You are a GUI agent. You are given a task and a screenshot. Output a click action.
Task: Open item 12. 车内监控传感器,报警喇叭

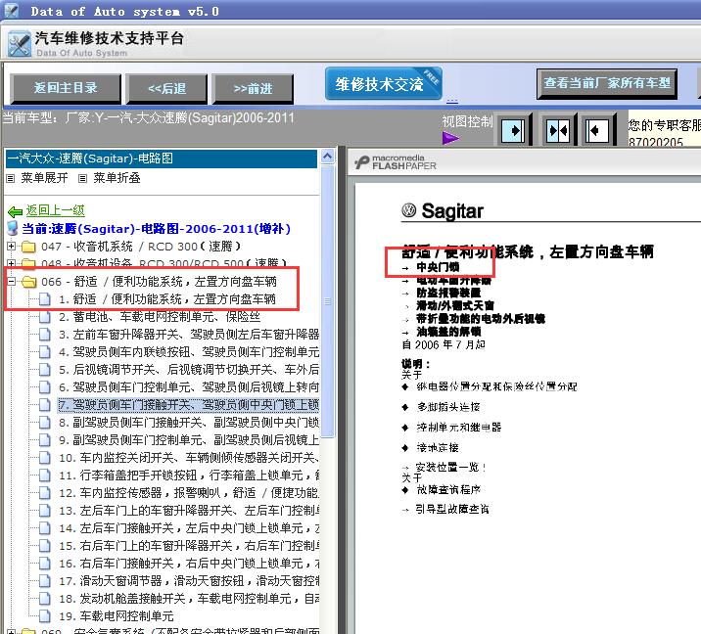coord(189,493)
